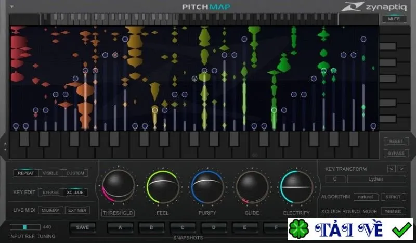Toggle Key Edit BYPASS
The height and width of the screenshot is (243, 416).
click(x=50, y=193)
